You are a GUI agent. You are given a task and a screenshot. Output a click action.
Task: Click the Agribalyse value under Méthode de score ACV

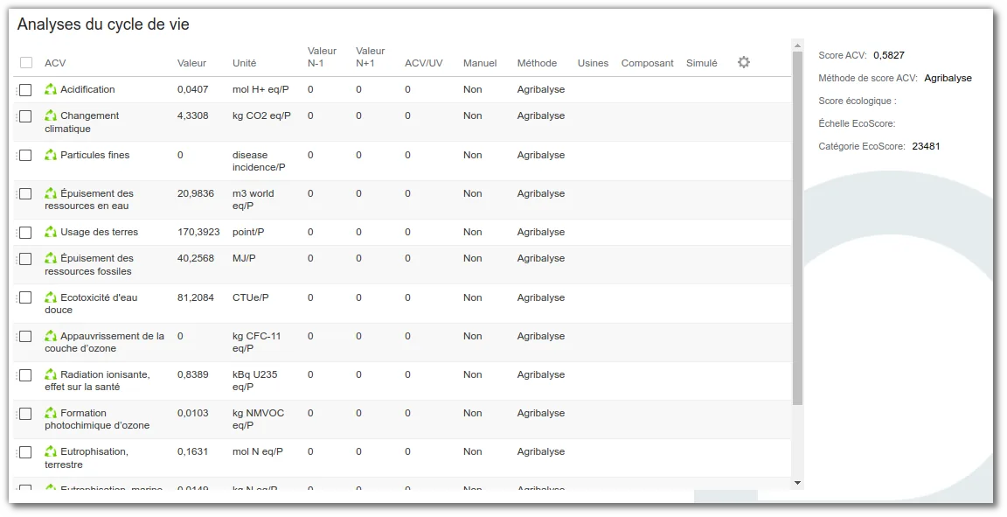coord(948,79)
